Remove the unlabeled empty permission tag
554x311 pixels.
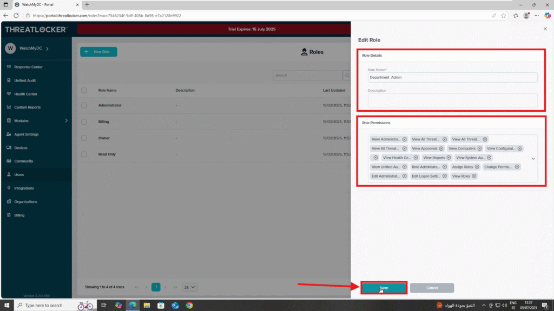click(375, 158)
